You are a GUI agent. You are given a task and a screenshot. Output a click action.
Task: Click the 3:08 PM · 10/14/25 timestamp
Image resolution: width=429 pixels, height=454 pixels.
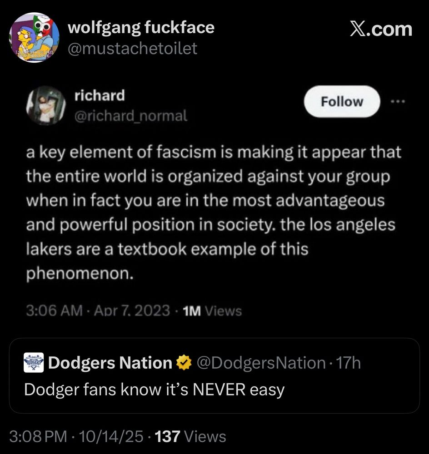(76, 437)
